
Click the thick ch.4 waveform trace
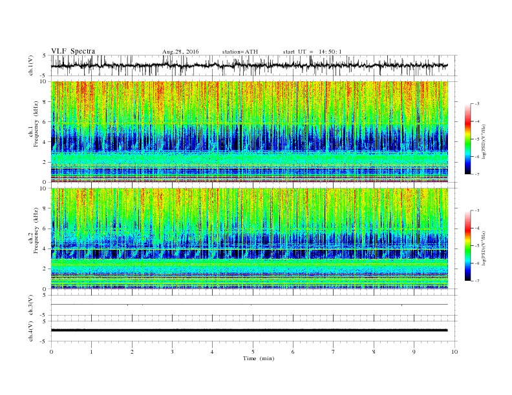[x=249, y=330]
